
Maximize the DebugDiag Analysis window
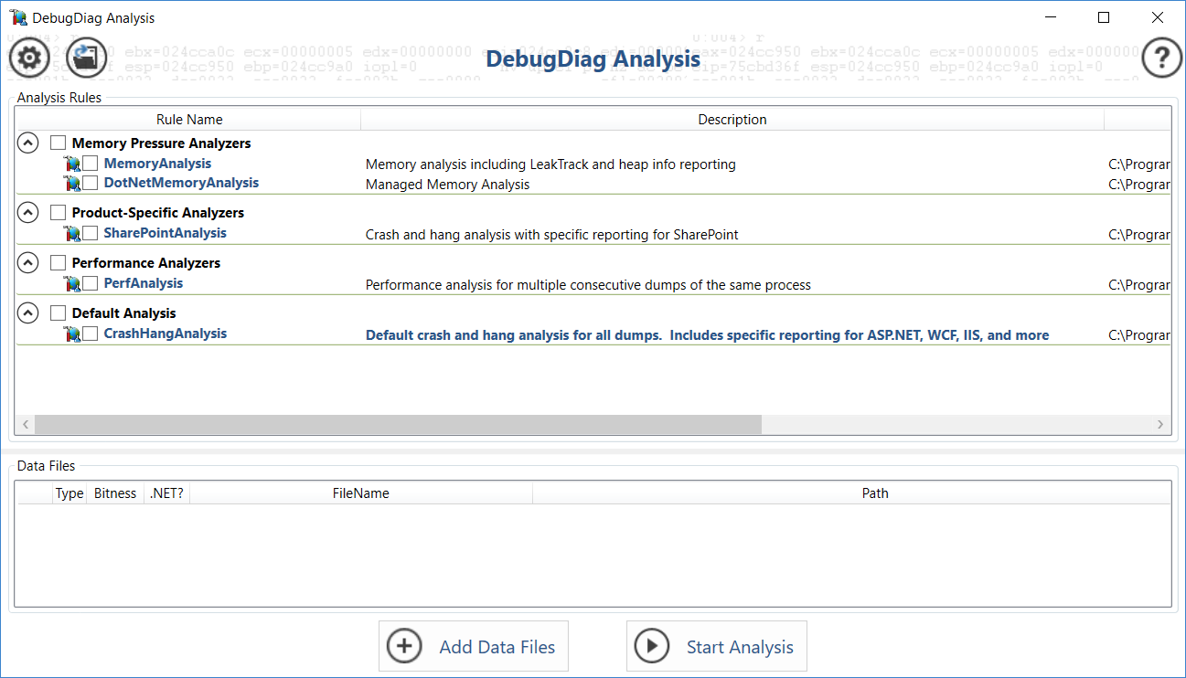1104,17
